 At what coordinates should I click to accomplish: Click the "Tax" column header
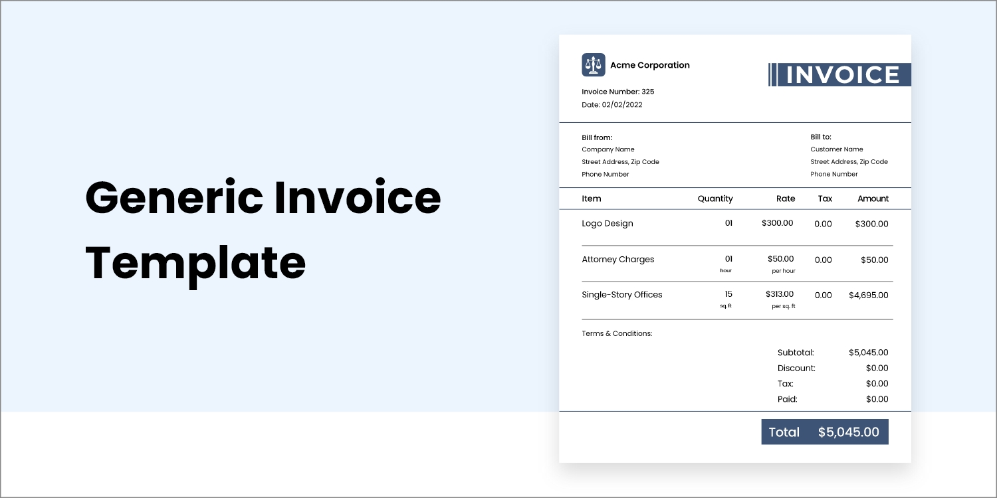click(825, 199)
